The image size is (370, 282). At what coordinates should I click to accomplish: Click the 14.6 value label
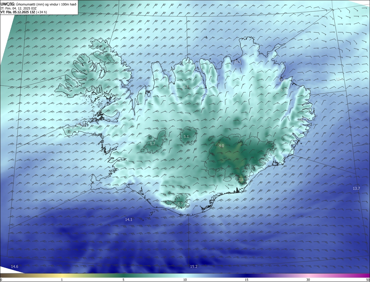14,267
